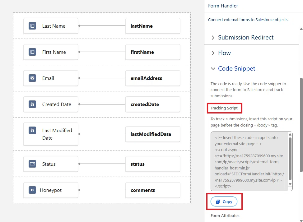The image size is (303, 222).
Task: Expand the Submission Redirect section
Action: 252,37
